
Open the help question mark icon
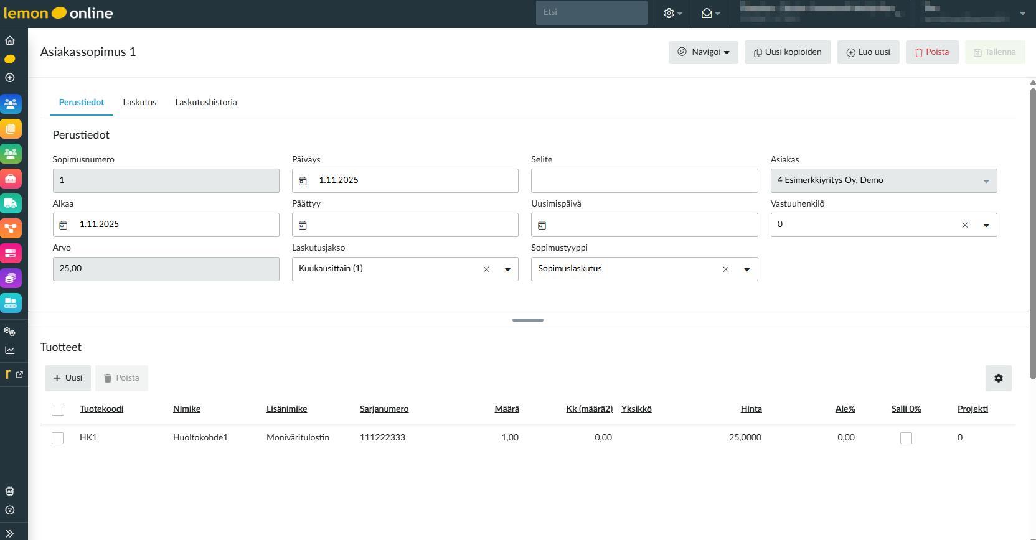10,510
